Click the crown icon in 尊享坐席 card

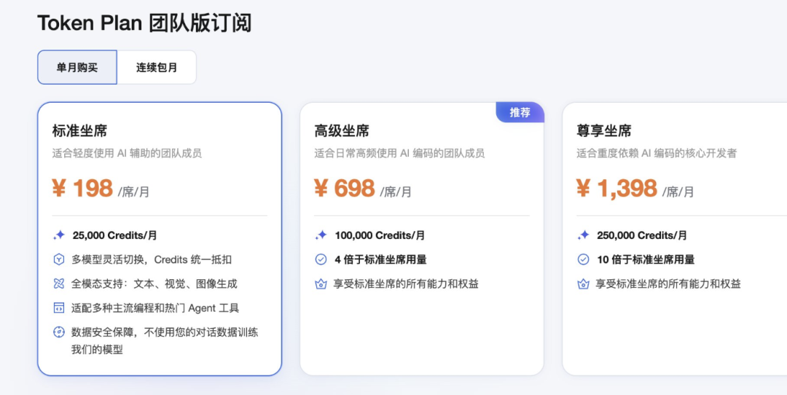[583, 283]
